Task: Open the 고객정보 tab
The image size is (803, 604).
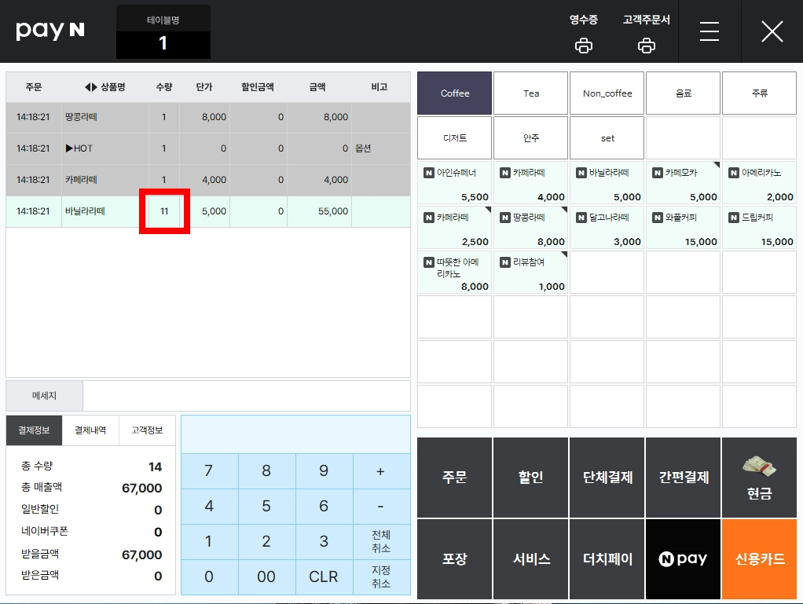Action: (x=147, y=430)
